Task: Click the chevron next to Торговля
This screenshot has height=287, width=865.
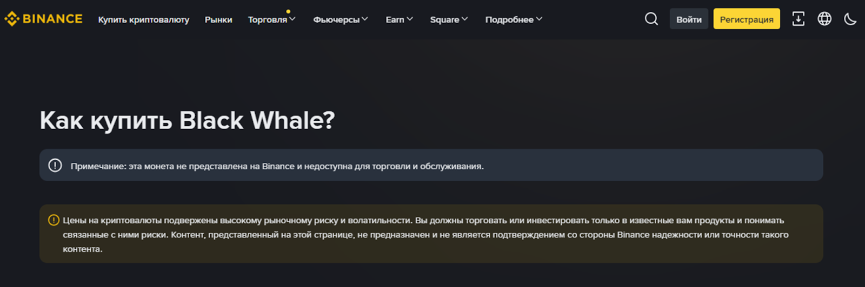Action: tap(292, 19)
